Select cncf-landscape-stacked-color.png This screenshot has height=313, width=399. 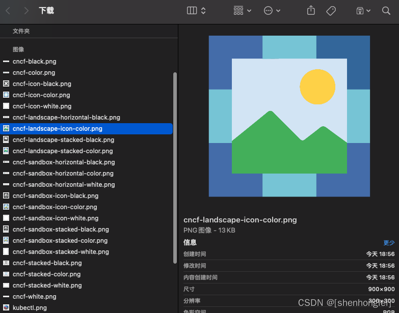click(x=63, y=151)
